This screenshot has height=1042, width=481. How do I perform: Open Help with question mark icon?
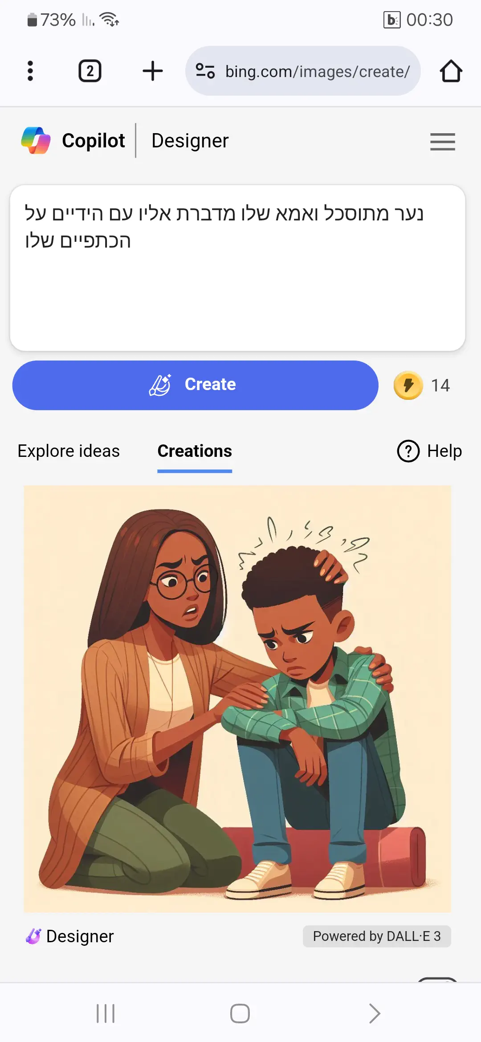click(x=429, y=451)
